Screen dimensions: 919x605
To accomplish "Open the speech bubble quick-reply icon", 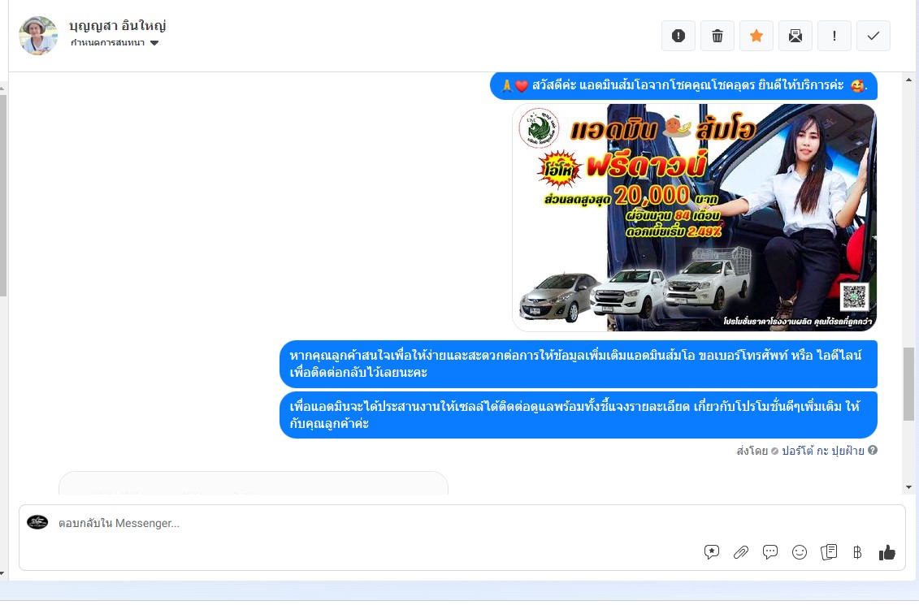I will point(770,551).
